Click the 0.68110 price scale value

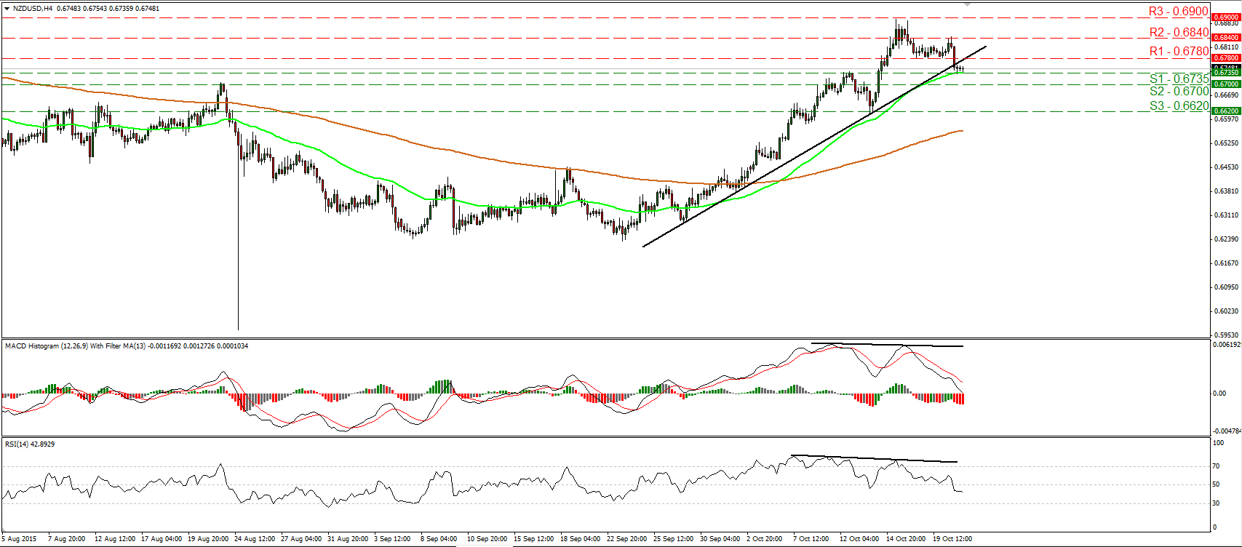tap(1226, 47)
